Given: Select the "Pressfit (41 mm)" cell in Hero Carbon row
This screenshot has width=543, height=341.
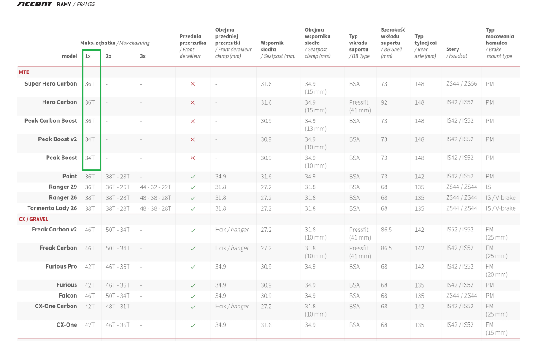Looking at the screenshot, I should [360, 106].
